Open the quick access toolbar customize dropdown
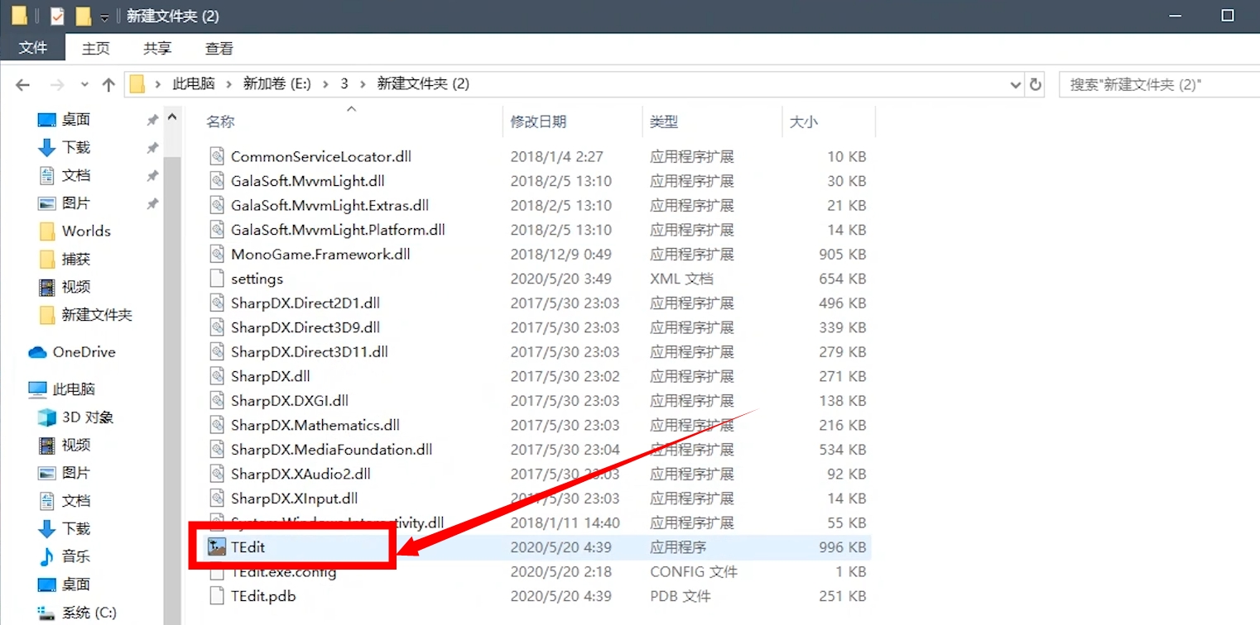 tap(104, 17)
